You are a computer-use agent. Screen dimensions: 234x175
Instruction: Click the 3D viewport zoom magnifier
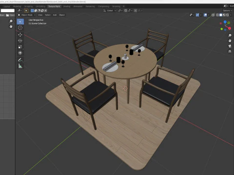[230, 35]
